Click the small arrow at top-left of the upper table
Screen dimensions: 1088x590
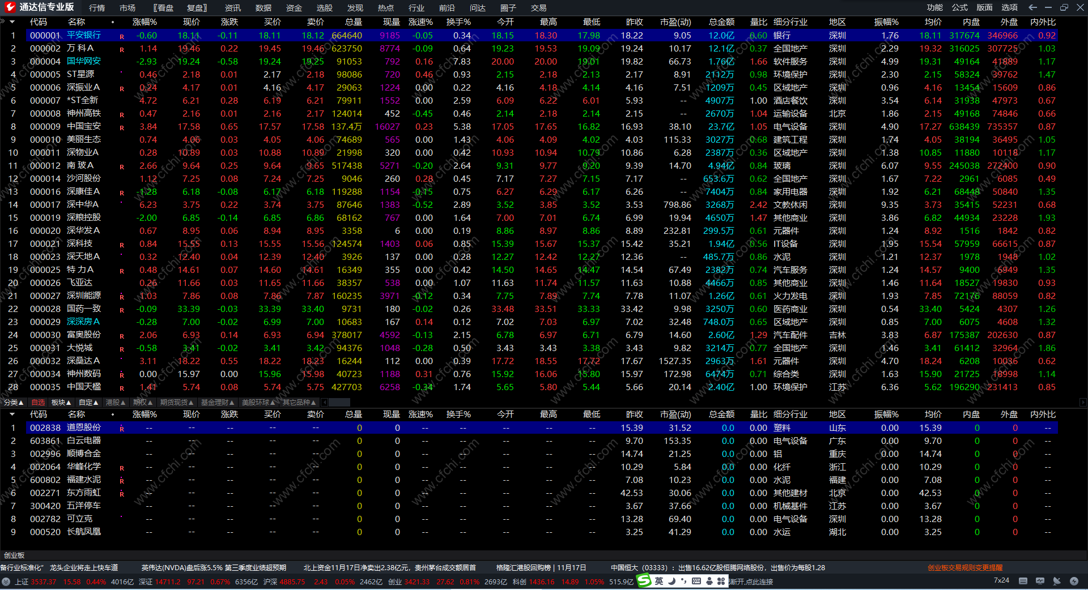(x=12, y=22)
